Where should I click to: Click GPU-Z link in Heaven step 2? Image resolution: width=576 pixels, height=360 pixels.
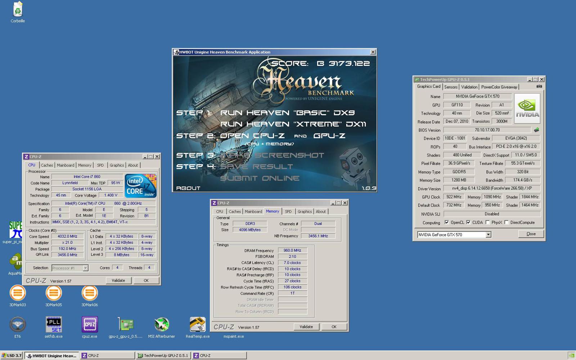329,136
